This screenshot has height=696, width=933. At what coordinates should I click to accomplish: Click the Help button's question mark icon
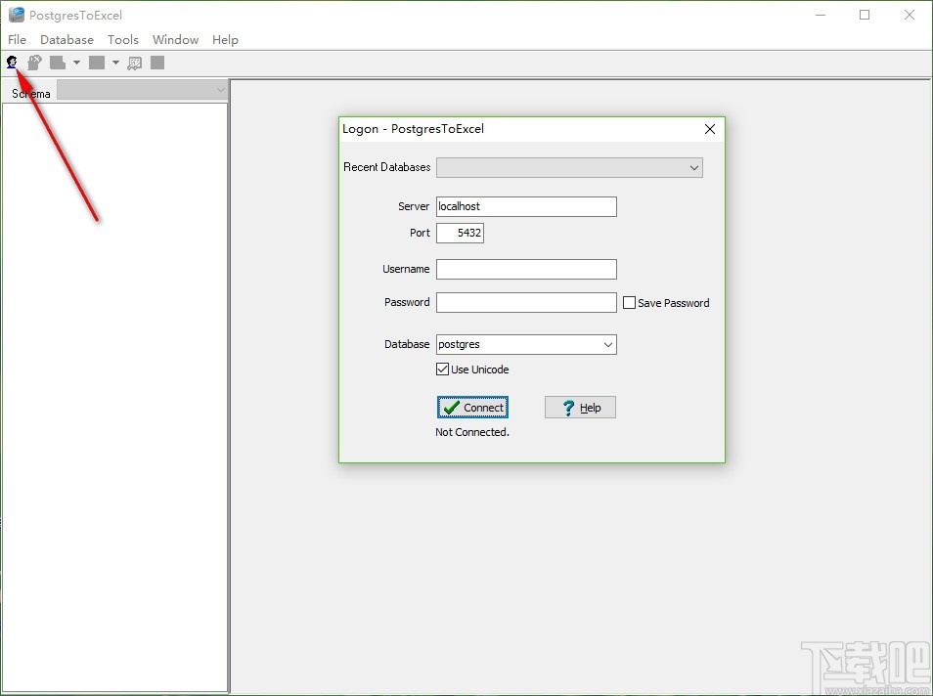pos(568,407)
